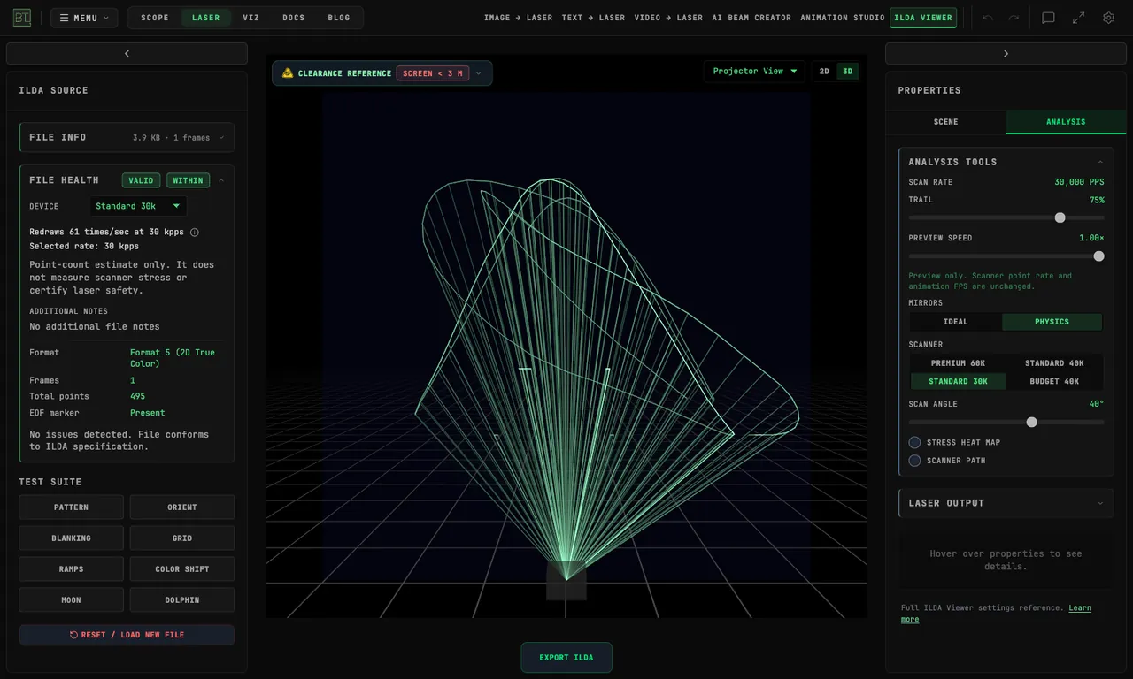Open the Projector View dropdown

coord(755,72)
